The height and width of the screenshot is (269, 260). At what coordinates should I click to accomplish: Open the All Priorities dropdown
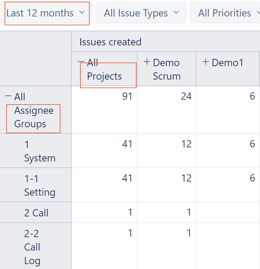(225, 13)
